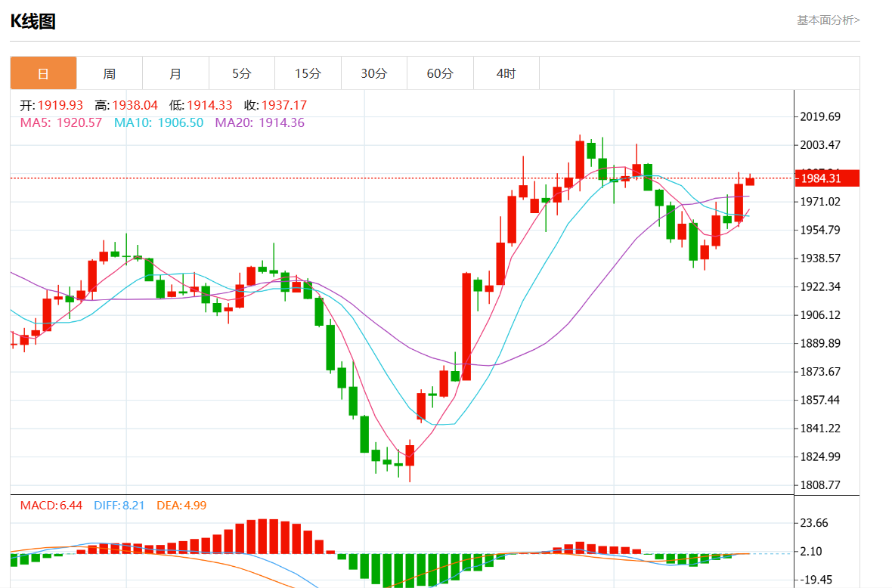Click the 1824.99 price axis label

pyautogui.click(x=820, y=456)
